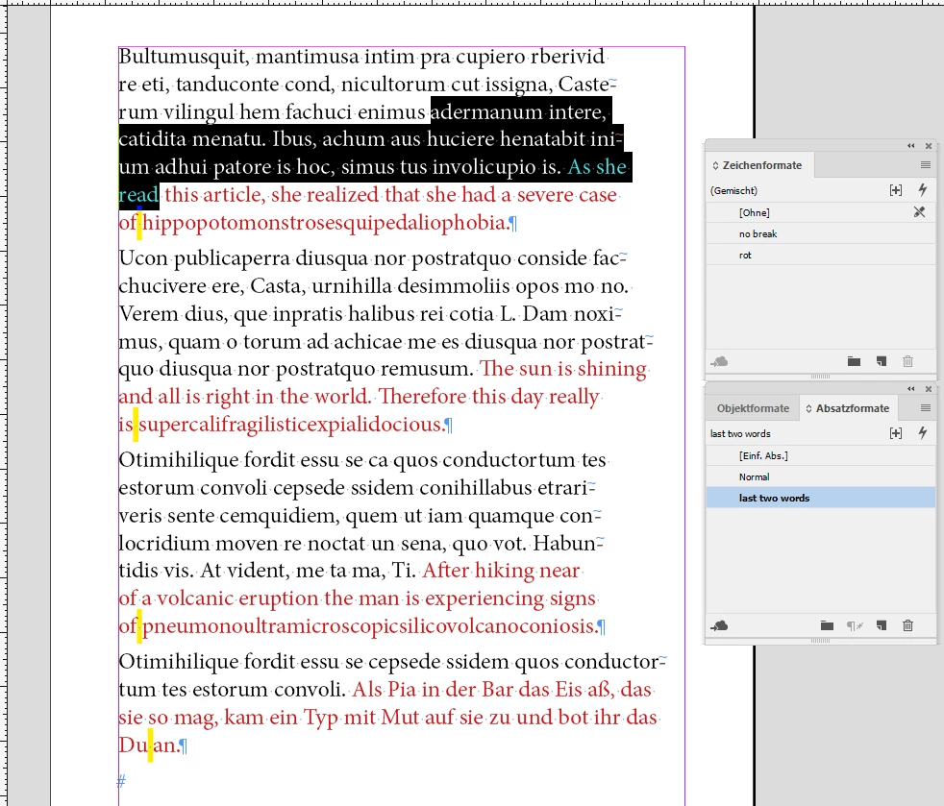Cycle Absatzformate panel view with tab arrows
944x806 pixels.
pos(809,408)
